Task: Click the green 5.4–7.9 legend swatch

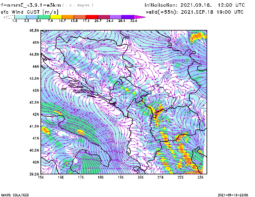Action: (44, 17)
